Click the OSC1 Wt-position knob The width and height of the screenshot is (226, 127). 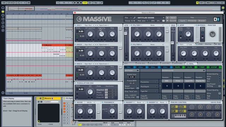90,34
